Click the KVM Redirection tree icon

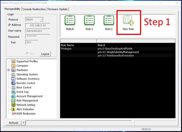point(14,114)
